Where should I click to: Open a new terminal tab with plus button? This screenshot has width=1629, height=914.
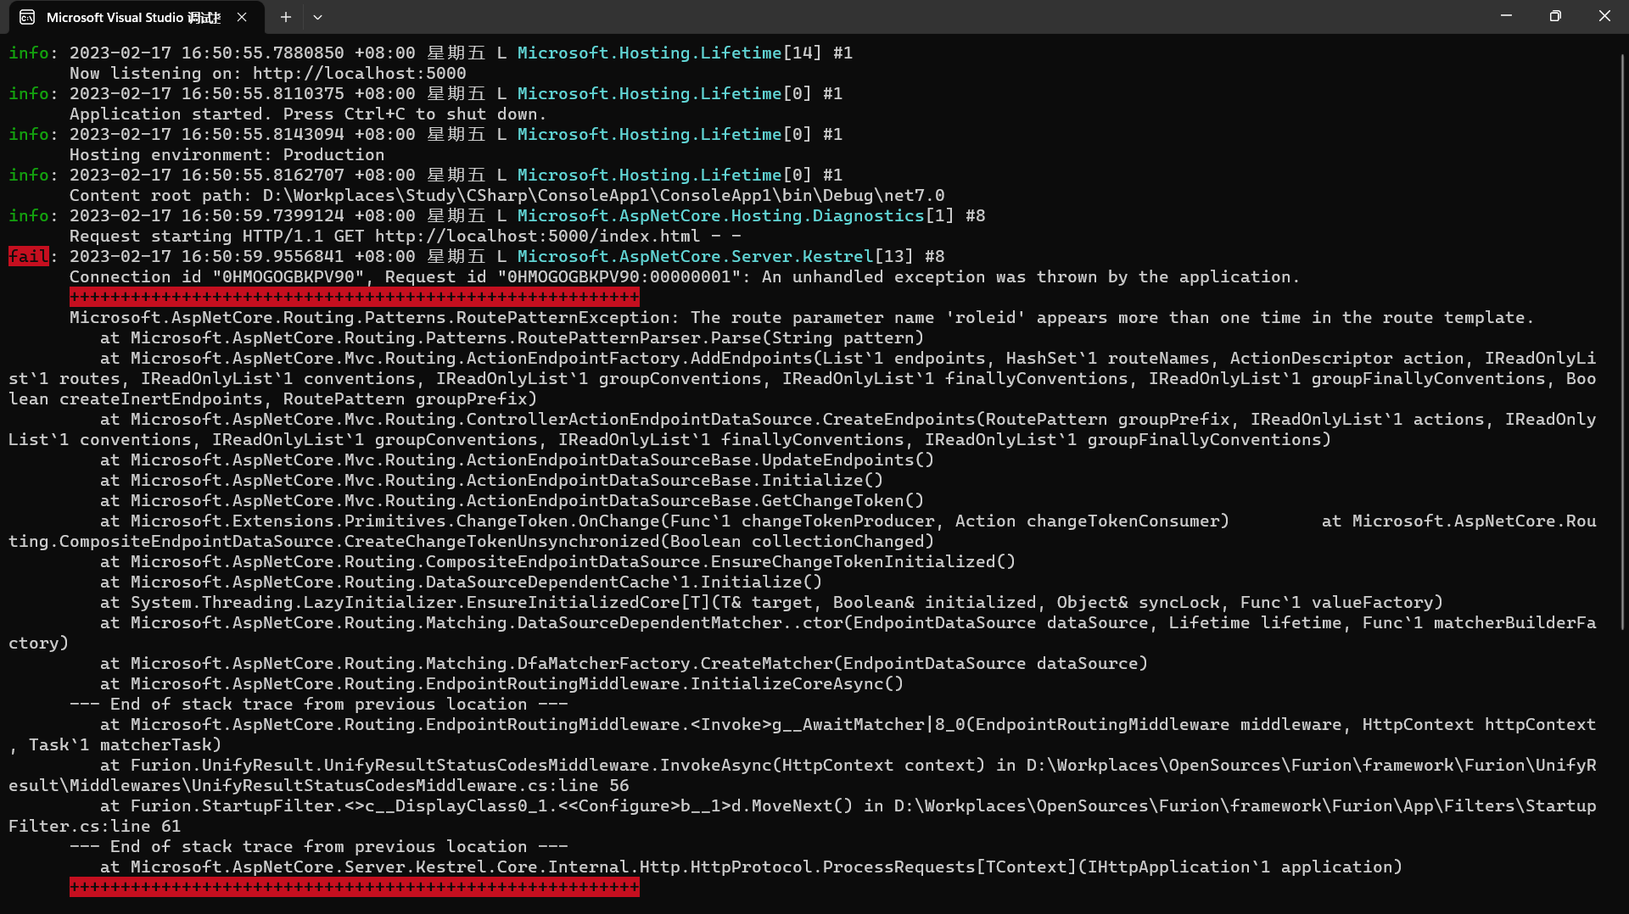point(286,17)
